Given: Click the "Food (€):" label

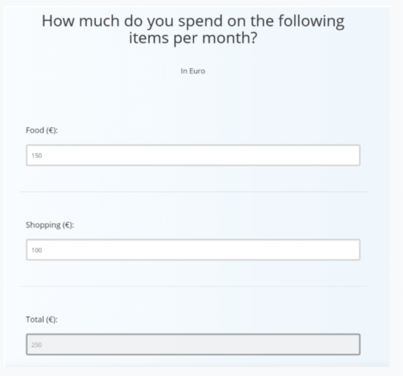Looking at the screenshot, I should point(42,131).
